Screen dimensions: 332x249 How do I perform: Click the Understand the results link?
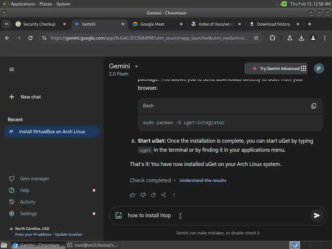point(203,180)
